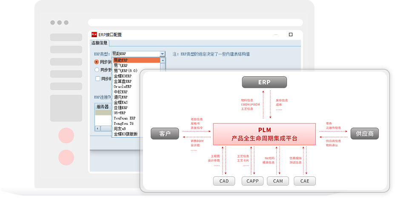
Task: Click the maximize window square icon
Action: pos(291,34)
